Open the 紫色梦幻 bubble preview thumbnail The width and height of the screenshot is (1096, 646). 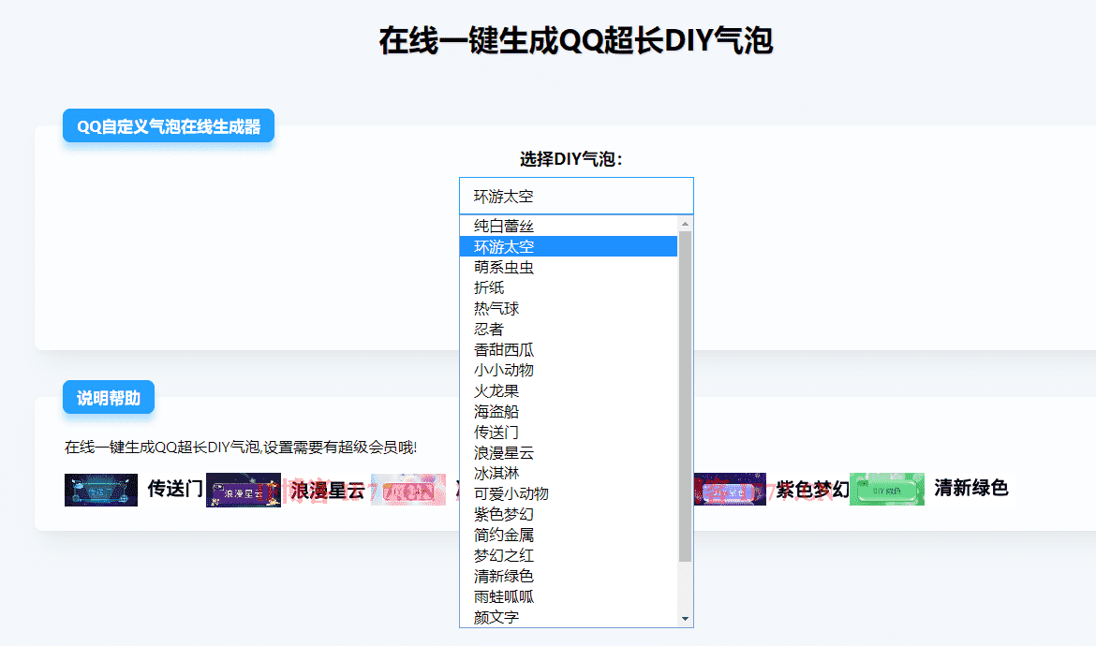[x=730, y=489]
